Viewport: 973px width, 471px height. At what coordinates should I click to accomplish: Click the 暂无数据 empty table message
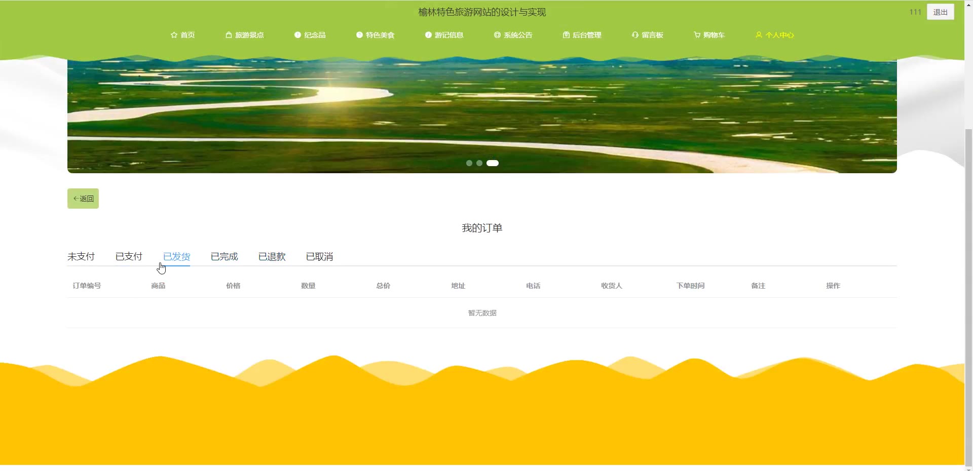(x=482, y=313)
